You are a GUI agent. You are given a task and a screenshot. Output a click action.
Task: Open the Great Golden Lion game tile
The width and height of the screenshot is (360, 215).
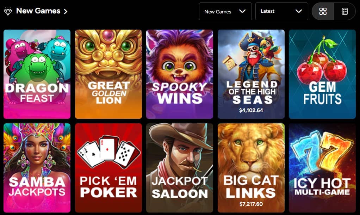click(x=108, y=74)
